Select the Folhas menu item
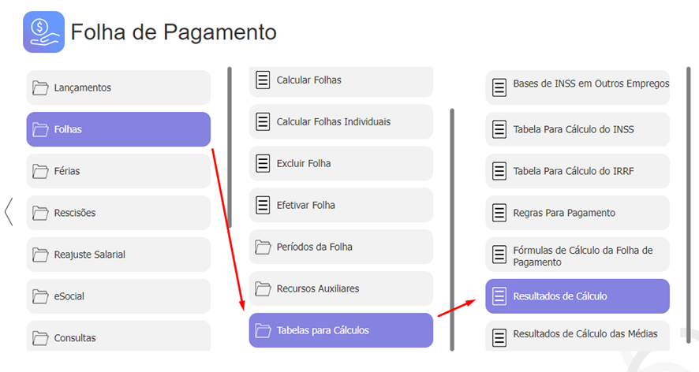 click(118, 129)
